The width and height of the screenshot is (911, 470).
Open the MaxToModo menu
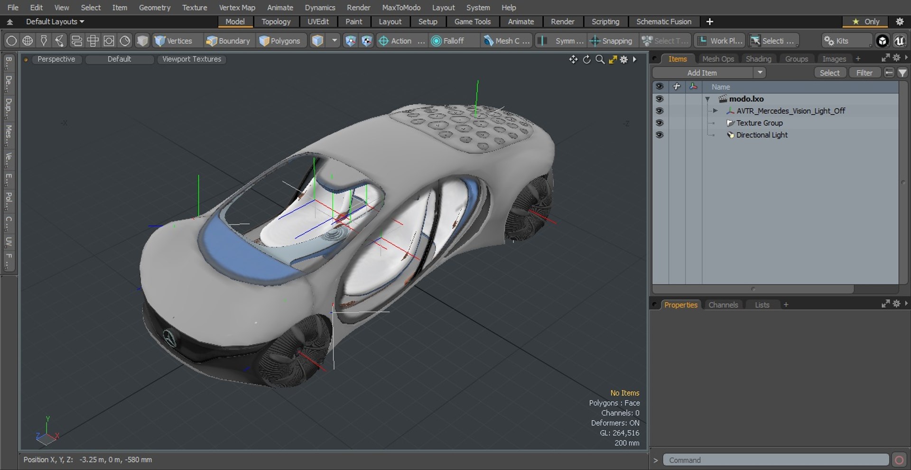tap(401, 8)
